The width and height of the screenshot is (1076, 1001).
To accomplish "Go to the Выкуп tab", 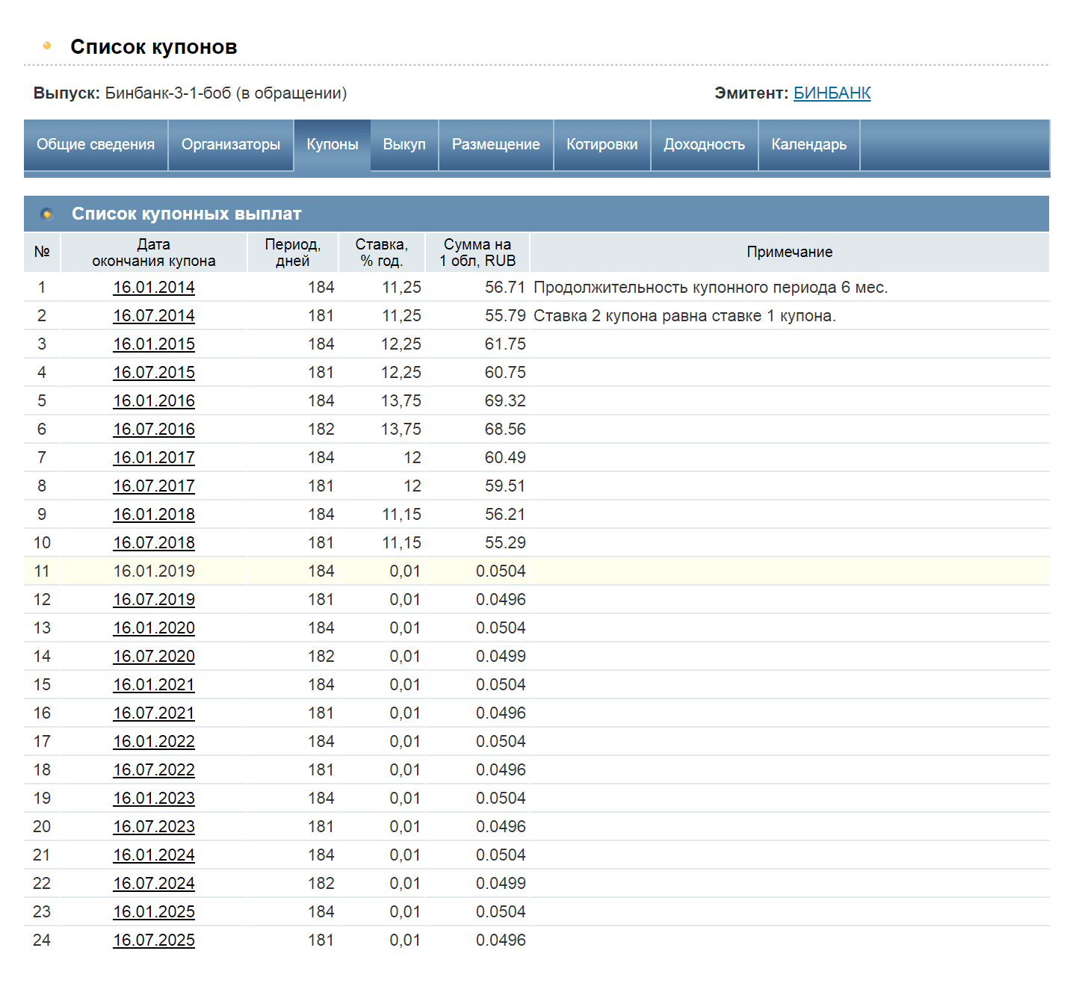I will pyautogui.click(x=404, y=145).
